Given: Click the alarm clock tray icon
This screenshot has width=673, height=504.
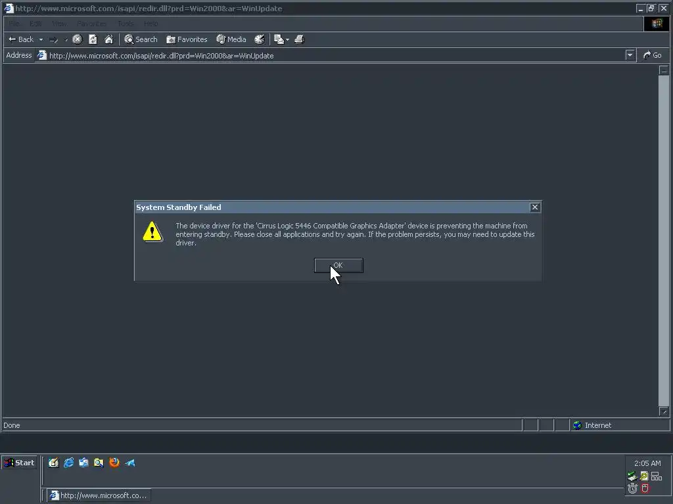Looking at the screenshot, I should 632,488.
